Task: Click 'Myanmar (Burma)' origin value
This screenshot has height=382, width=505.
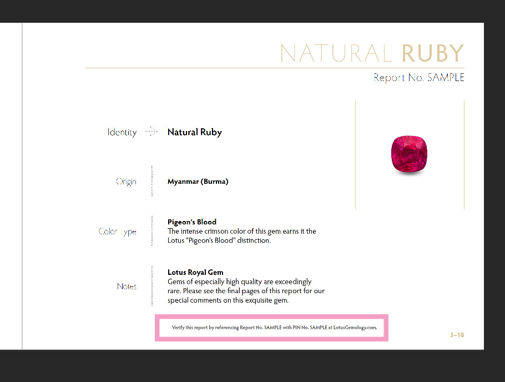Action: 198,182
